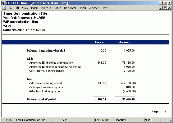
Task: Open the Setup menu
Action: (x=57, y=8)
